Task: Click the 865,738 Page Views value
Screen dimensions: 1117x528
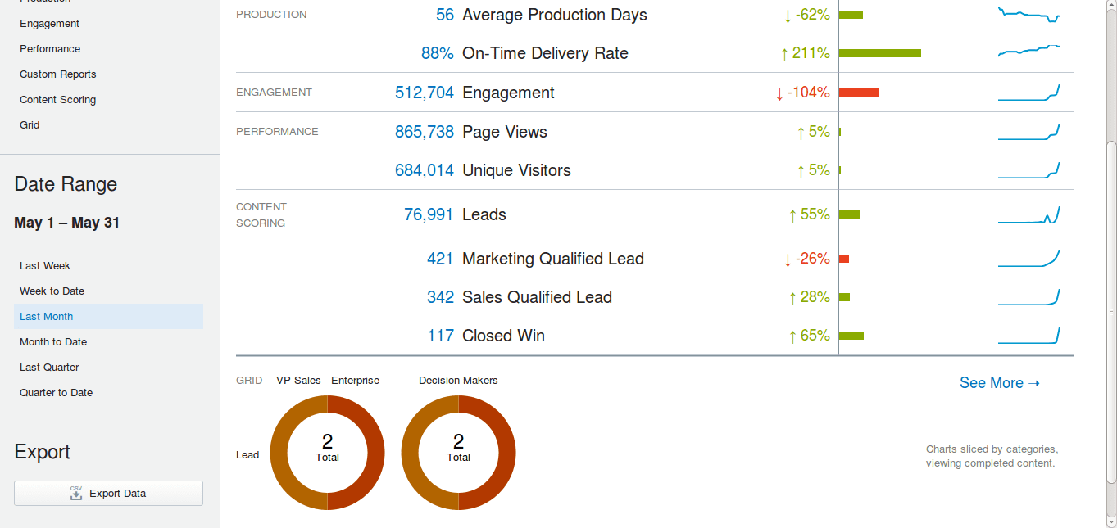Action: [x=424, y=132]
